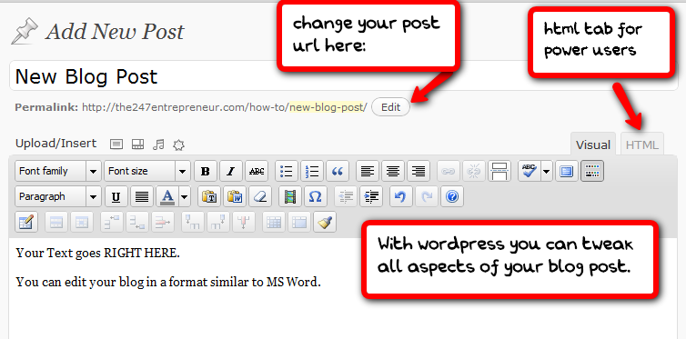The height and width of the screenshot is (339, 686).
Task: Insert embedded media filmstrip icon
Action: click(290, 196)
